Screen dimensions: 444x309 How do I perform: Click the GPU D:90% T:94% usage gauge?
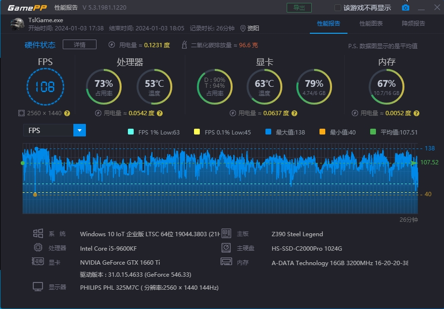coord(215,87)
